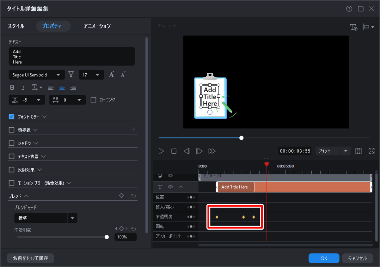Screen dimensions: 380x267
Task: Click the Italic text formatting icon
Action: [x=23, y=87]
